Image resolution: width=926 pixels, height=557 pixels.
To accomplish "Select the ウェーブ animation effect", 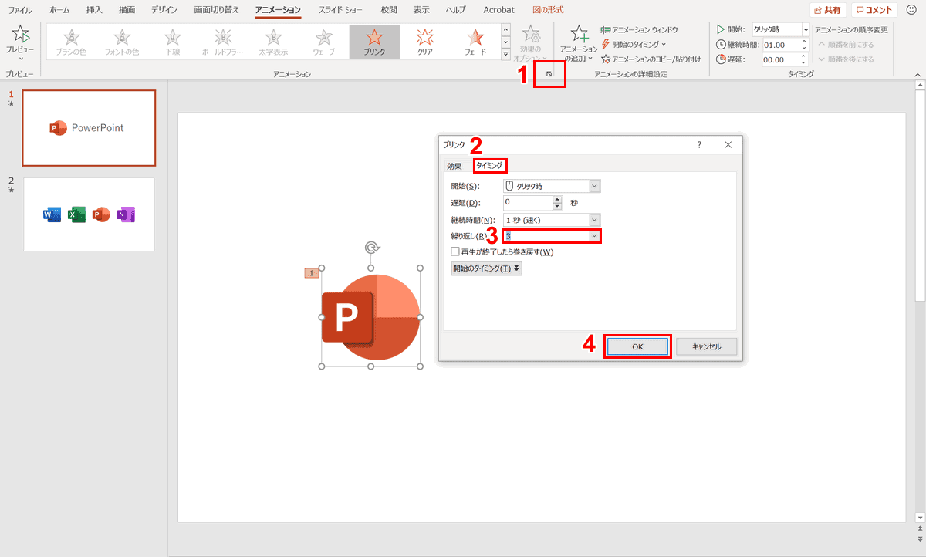I will pos(323,42).
